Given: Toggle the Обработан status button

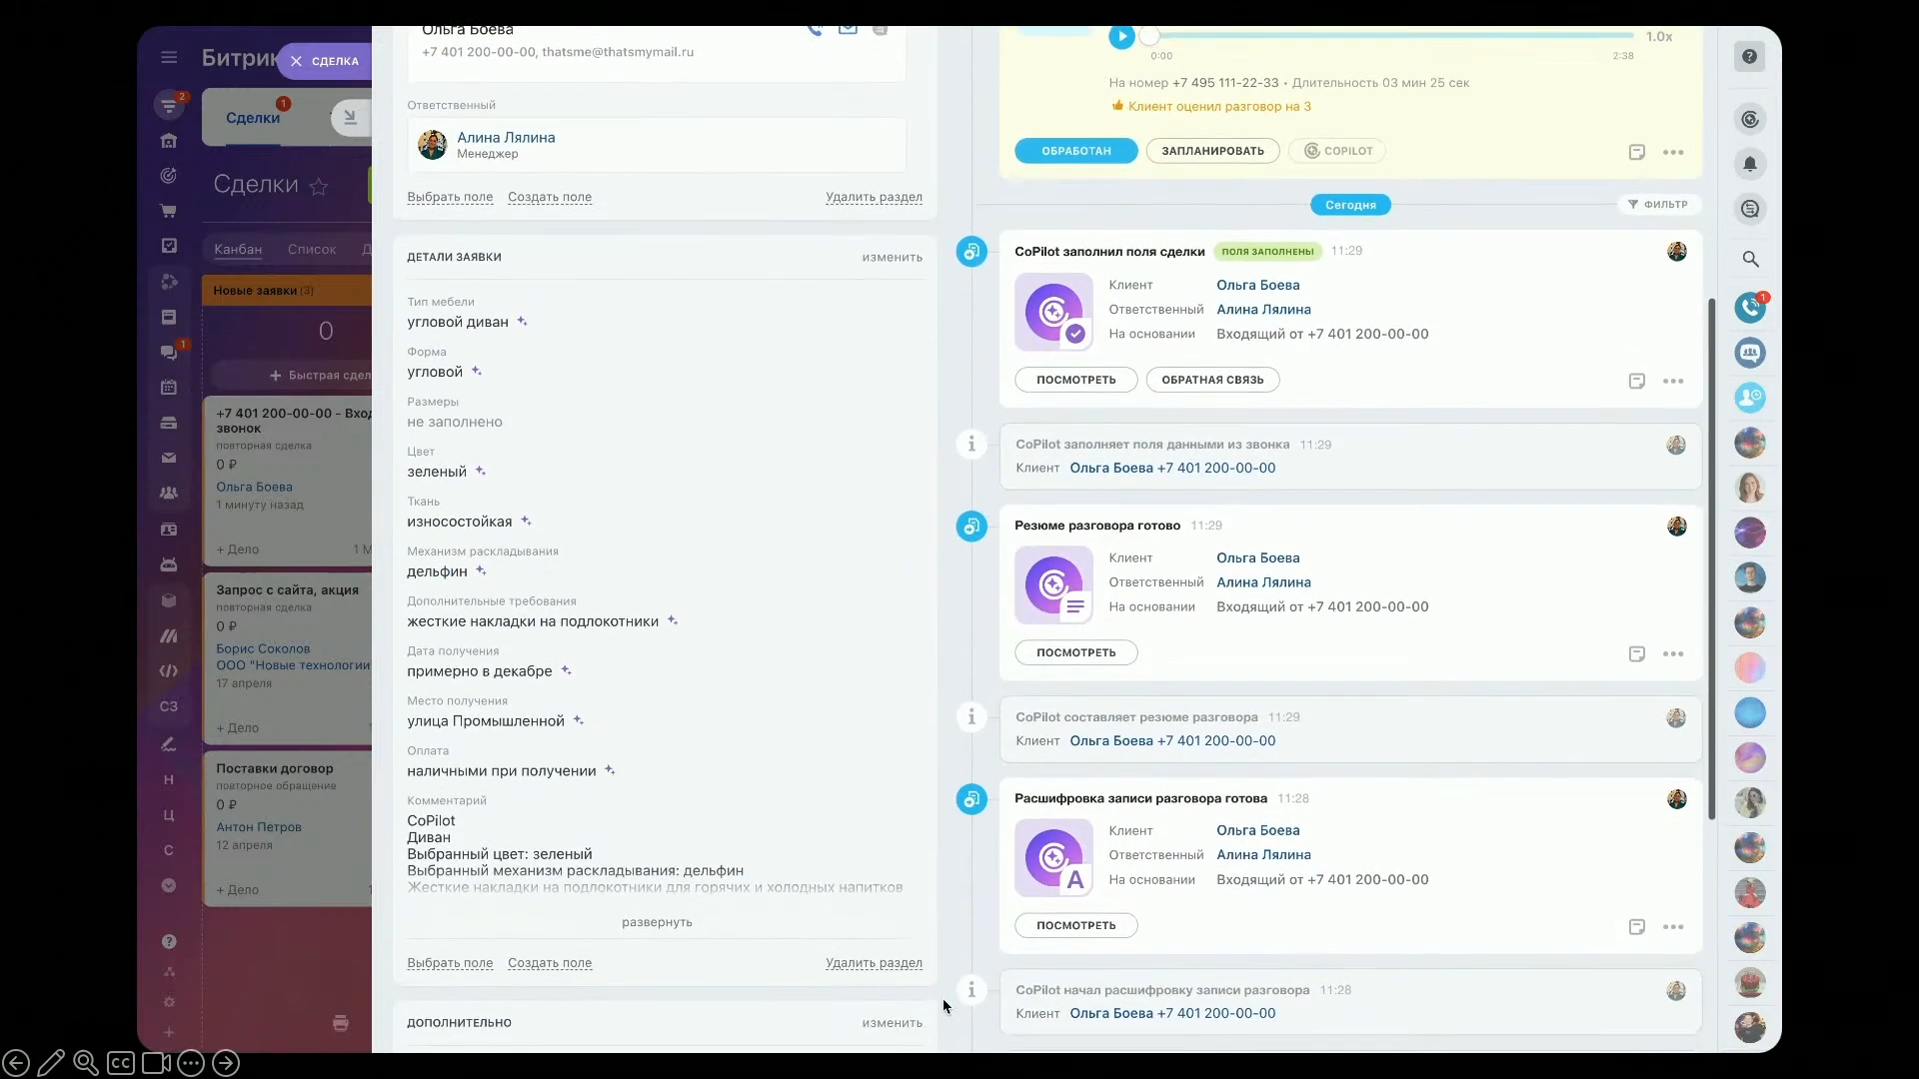Looking at the screenshot, I should 1075,151.
